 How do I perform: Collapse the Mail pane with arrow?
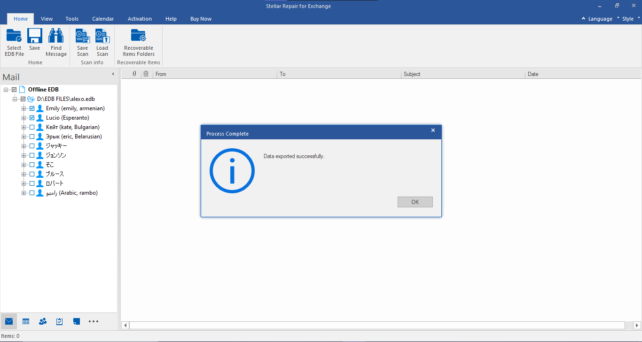113,74
